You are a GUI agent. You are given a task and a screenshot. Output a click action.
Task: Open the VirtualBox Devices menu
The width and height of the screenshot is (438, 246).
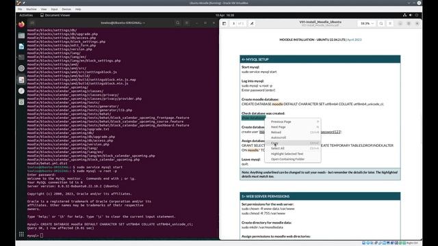coord(66,9)
